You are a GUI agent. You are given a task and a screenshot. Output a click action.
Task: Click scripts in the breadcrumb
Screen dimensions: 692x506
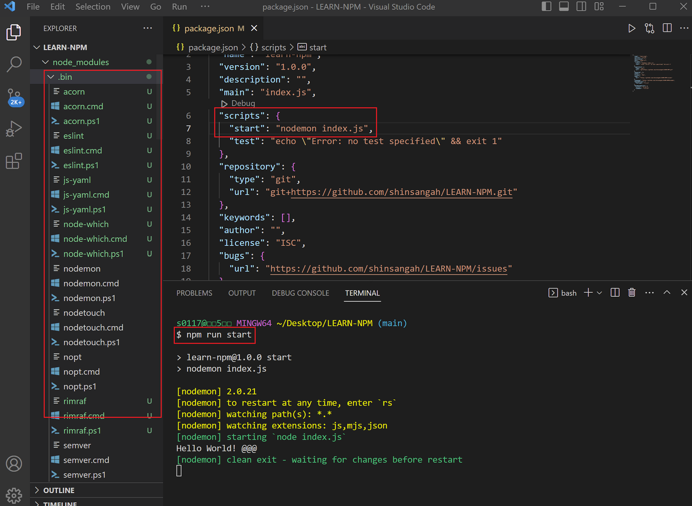[273, 47]
